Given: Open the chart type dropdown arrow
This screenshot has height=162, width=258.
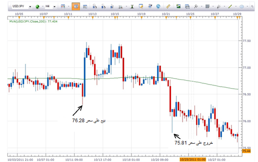Looking at the screenshot, I should 69,7.
